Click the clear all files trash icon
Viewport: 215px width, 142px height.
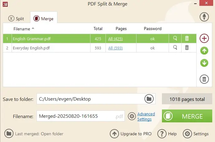[x=204, y=79]
